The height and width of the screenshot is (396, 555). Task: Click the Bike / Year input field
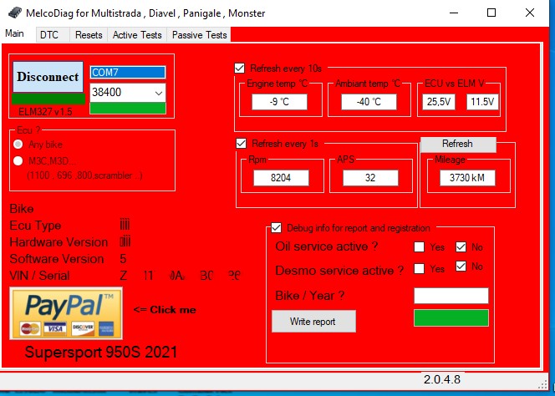click(451, 296)
